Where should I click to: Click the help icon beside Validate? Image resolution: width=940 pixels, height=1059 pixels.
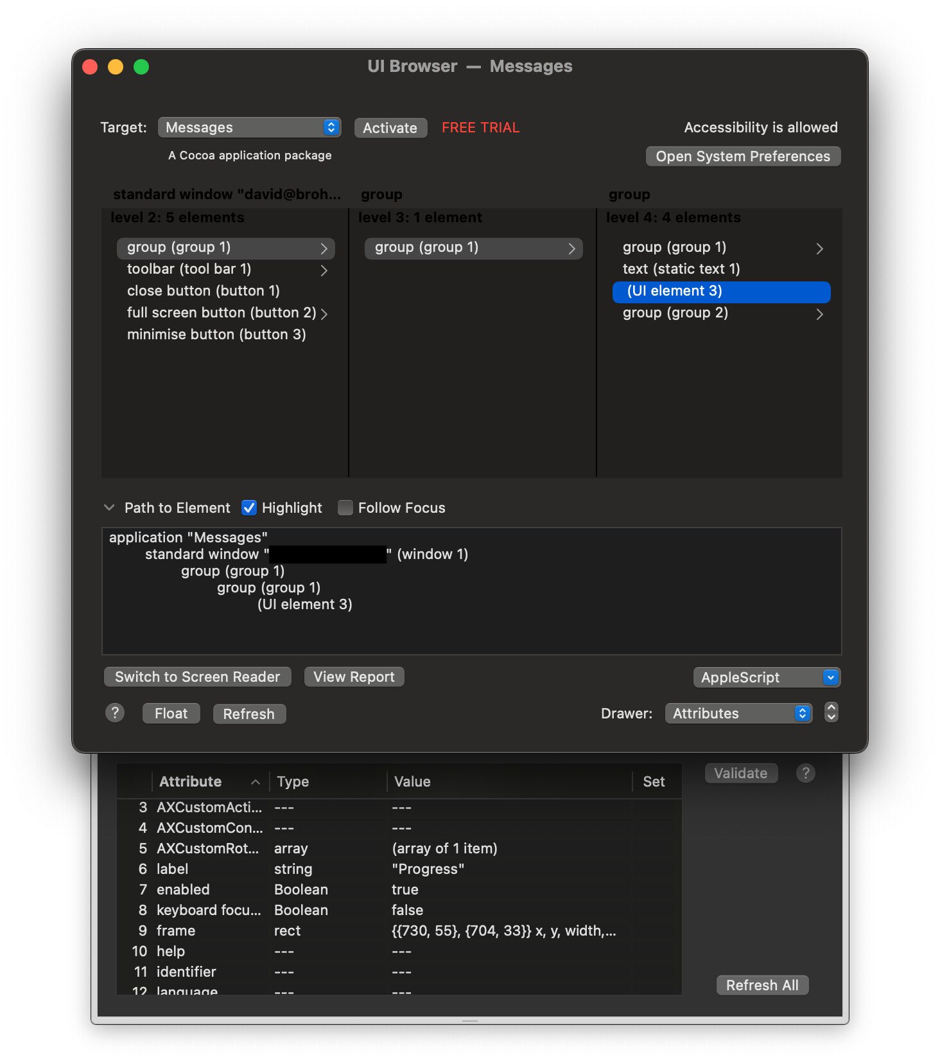[x=806, y=773]
